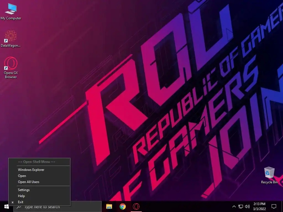This screenshot has height=212, width=283.
Task: Open the volume speaker tray icon
Action: (x=247, y=206)
